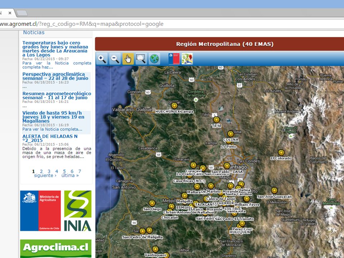Open the INIA logo banner
Viewport: 344px width, 258px height.
pyautogui.click(x=78, y=211)
